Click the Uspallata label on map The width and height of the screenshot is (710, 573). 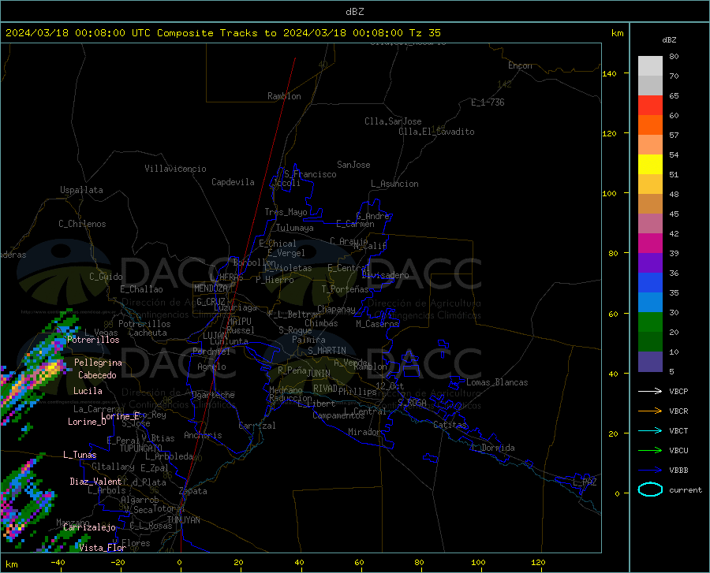tap(81, 190)
